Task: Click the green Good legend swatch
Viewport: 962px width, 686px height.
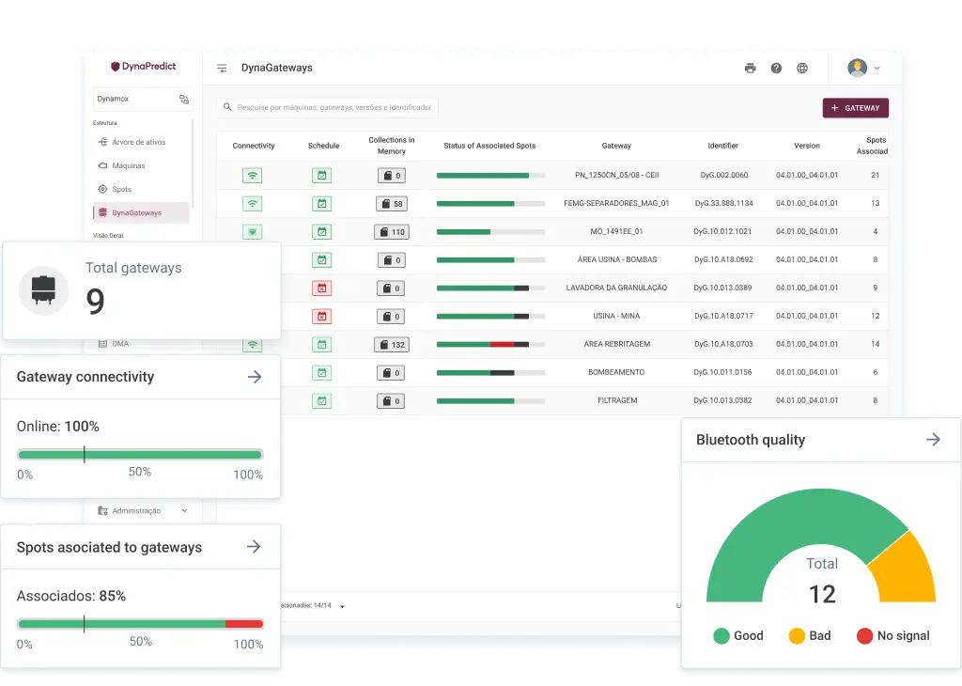Action: tap(721, 635)
